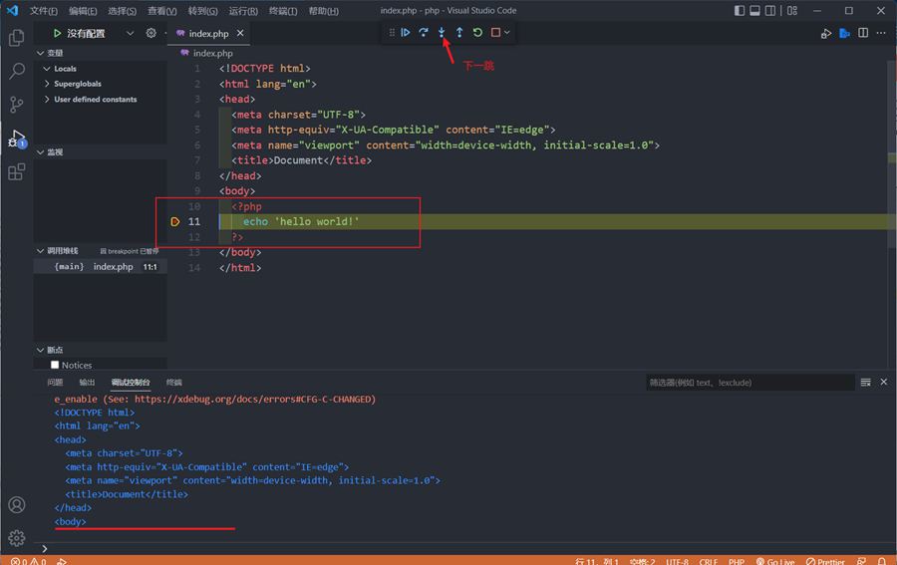This screenshot has width=897, height=565.
Task: Toggle the Notices breakpoint checkbox
Action: pyautogui.click(x=55, y=365)
